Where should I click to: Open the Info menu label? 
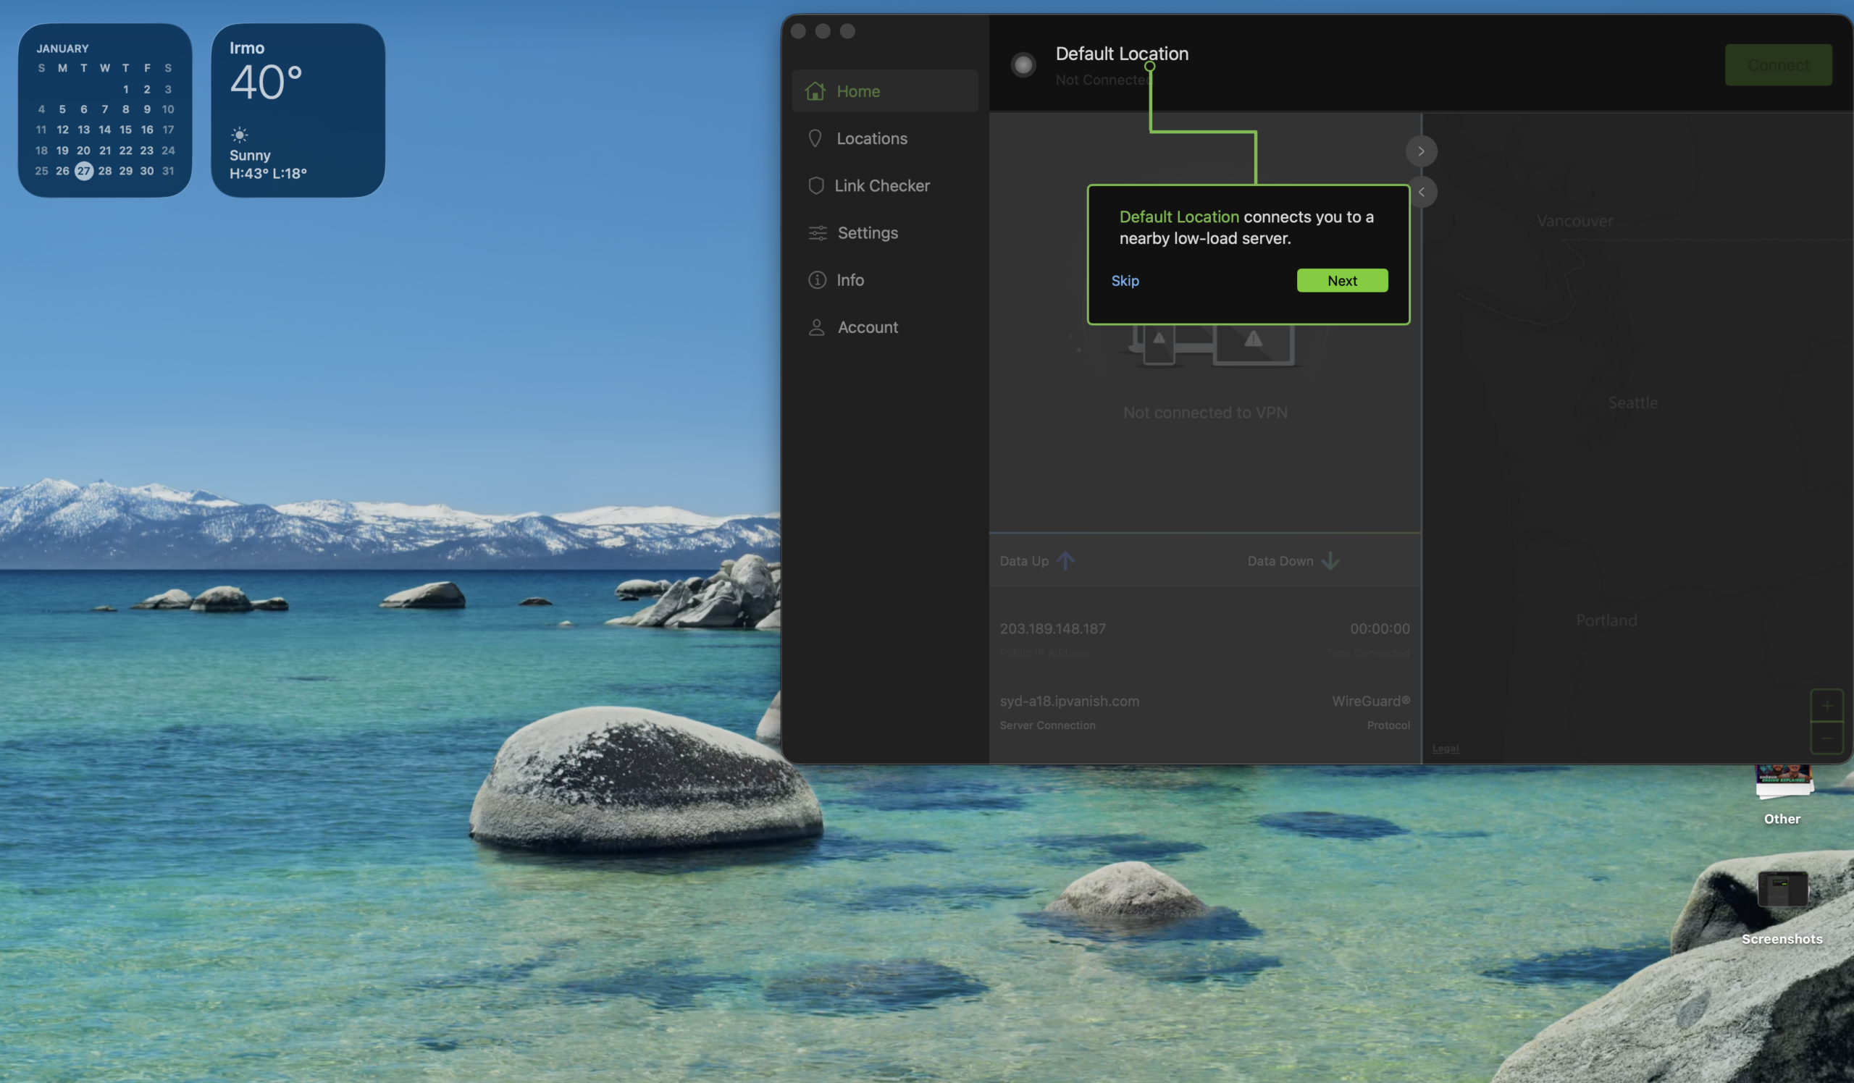850,280
